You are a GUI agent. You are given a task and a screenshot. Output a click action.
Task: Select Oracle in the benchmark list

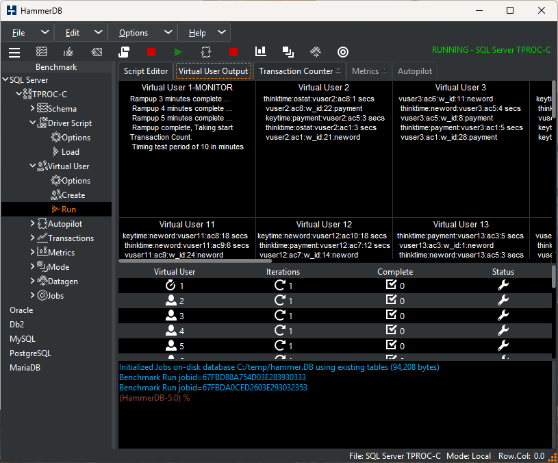click(21, 310)
